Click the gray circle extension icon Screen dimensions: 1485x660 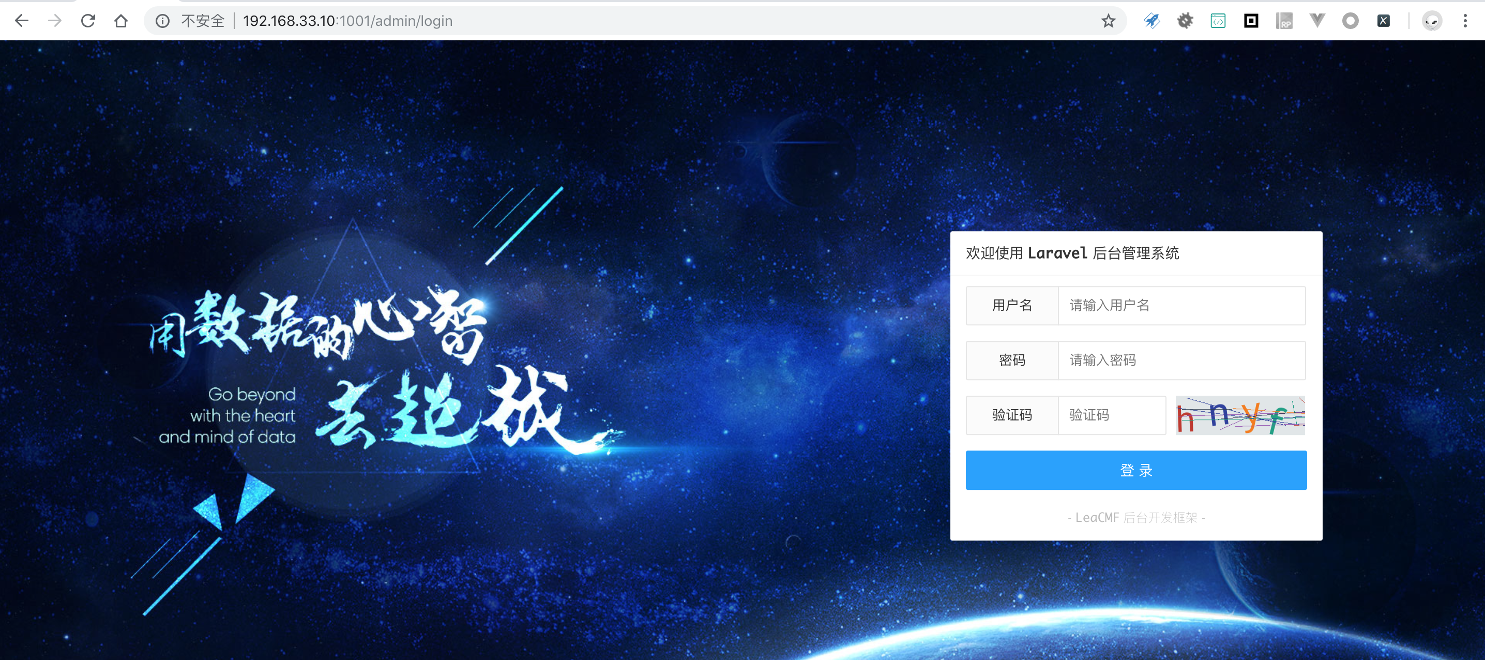1350,21
